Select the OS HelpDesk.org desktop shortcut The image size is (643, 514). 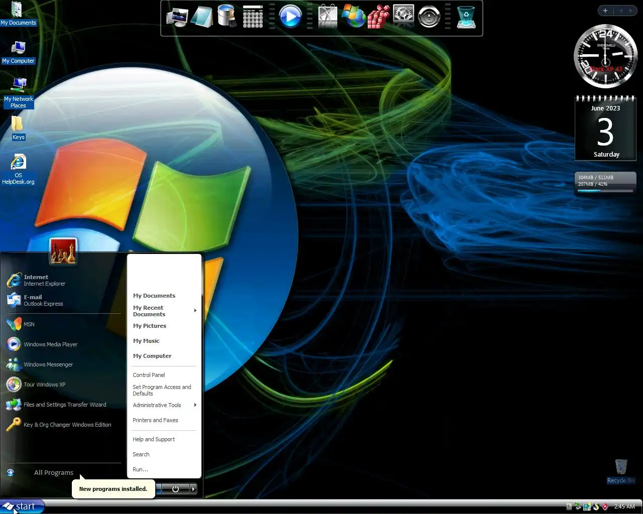click(x=18, y=170)
